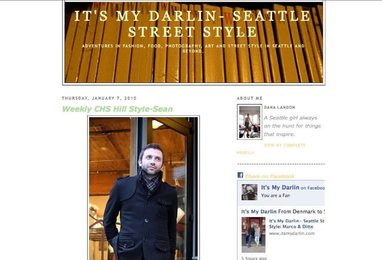Open It's My Darlin on Facebook page link
This screenshot has width=382, height=260.
click(292, 188)
